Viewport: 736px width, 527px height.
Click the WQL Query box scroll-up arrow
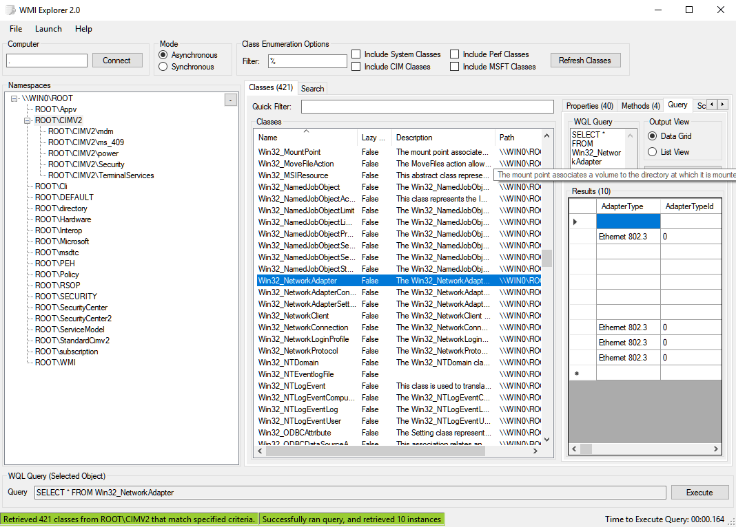[631, 136]
